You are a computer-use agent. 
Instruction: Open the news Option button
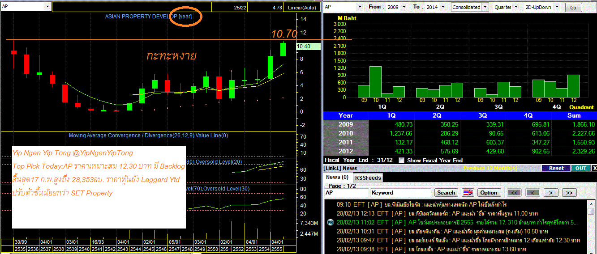pos(489,193)
